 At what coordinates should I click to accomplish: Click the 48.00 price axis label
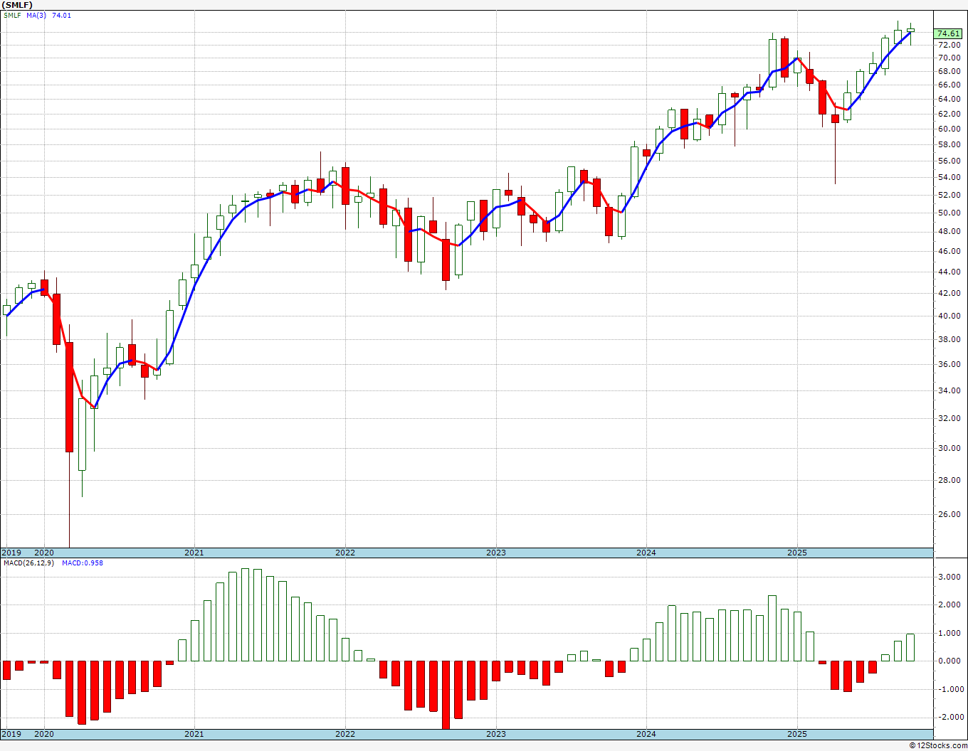pyautogui.click(x=949, y=232)
